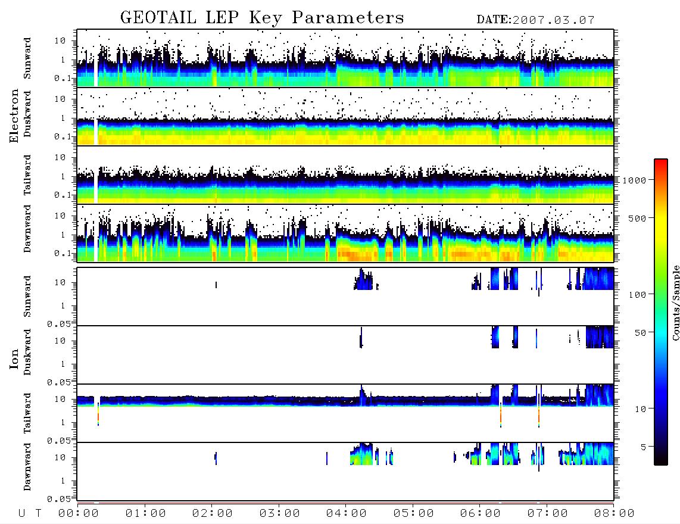The image size is (680, 524).
Task: Click the 05:00 time axis tick
Action: [x=413, y=514]
